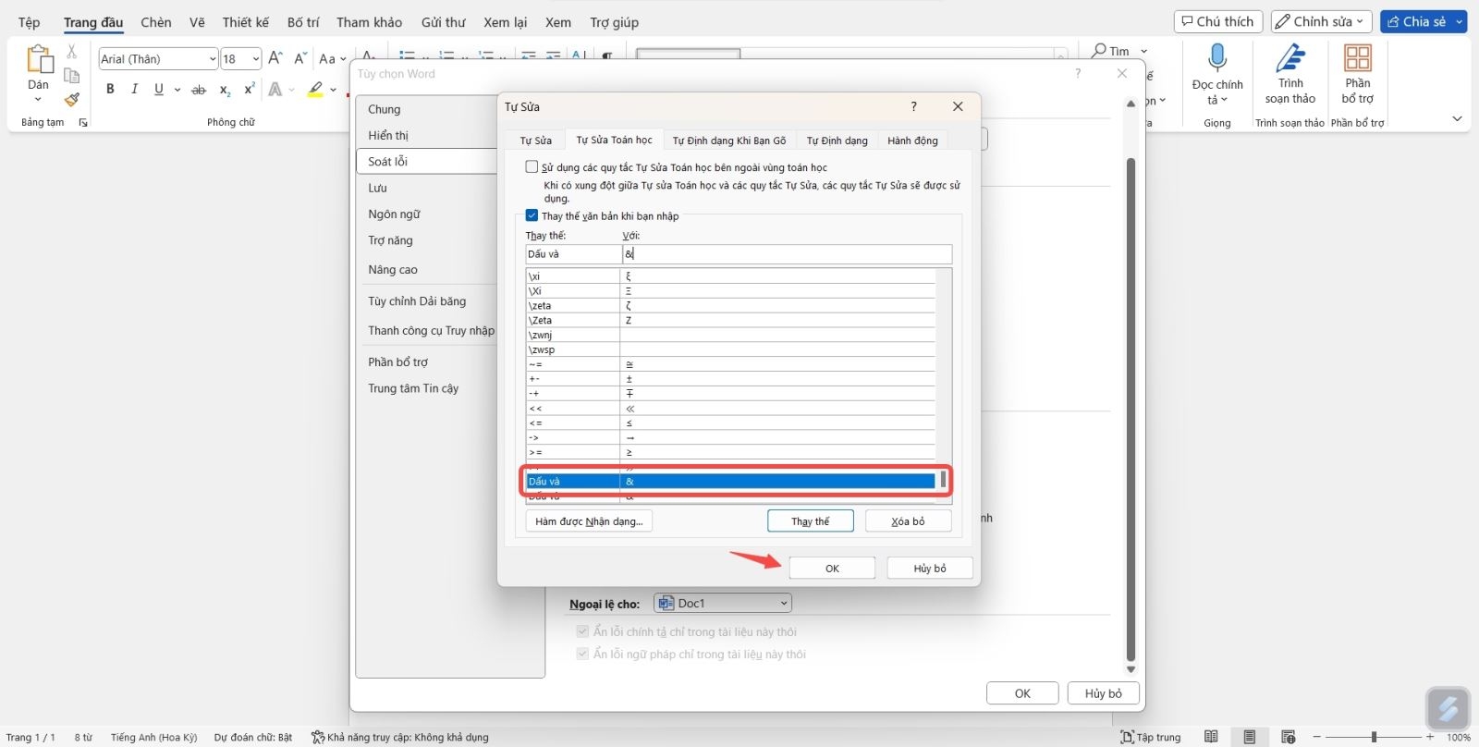Toggle Ẩn lỗi chính tả checkbox

(582, 631)
